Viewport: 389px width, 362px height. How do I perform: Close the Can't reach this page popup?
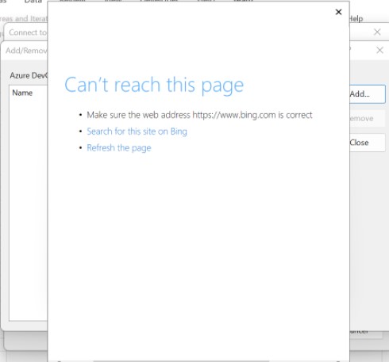click(x=338, y=12)
